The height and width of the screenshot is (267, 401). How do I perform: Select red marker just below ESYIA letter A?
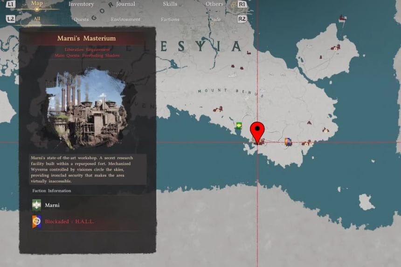coord(249,53)
